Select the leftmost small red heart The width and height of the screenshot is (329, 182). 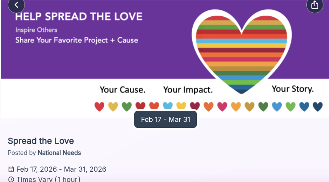click(99, 106)
